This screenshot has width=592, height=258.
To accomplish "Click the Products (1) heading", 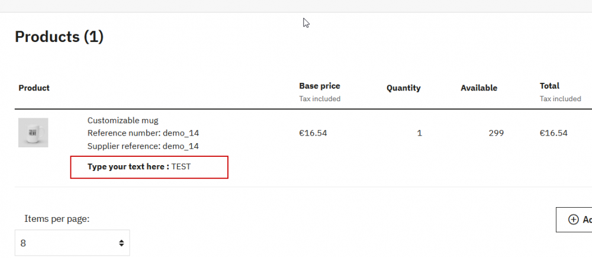I will coord(59,37).
